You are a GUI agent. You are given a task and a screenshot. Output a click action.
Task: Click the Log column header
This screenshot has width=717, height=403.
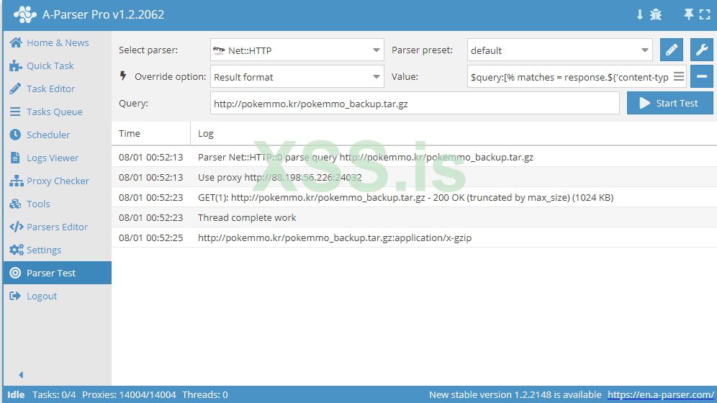[454, 133]
